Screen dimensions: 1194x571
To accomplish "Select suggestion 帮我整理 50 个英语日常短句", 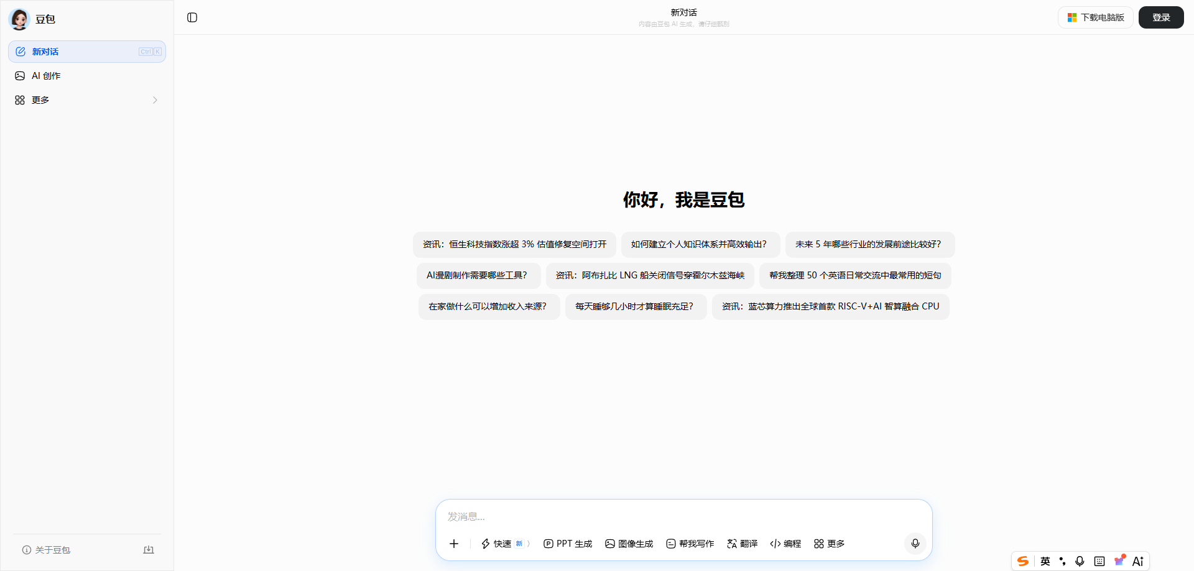I will [855, 276].
